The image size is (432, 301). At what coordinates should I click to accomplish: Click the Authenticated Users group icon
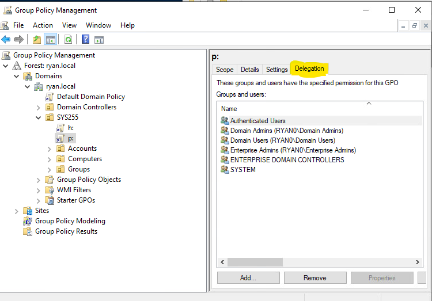click(x=225, y=121)
